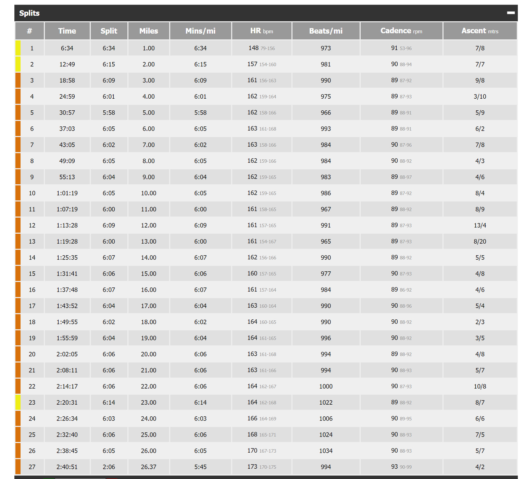Click time 24:59 in split 4
The width and height of the screenshot is (524, 479).
[x=67, y=97]
